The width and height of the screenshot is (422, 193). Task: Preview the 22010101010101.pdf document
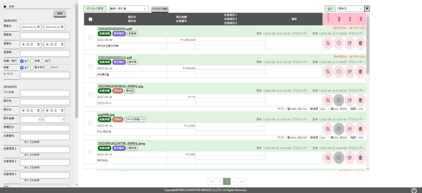(328, 43)
